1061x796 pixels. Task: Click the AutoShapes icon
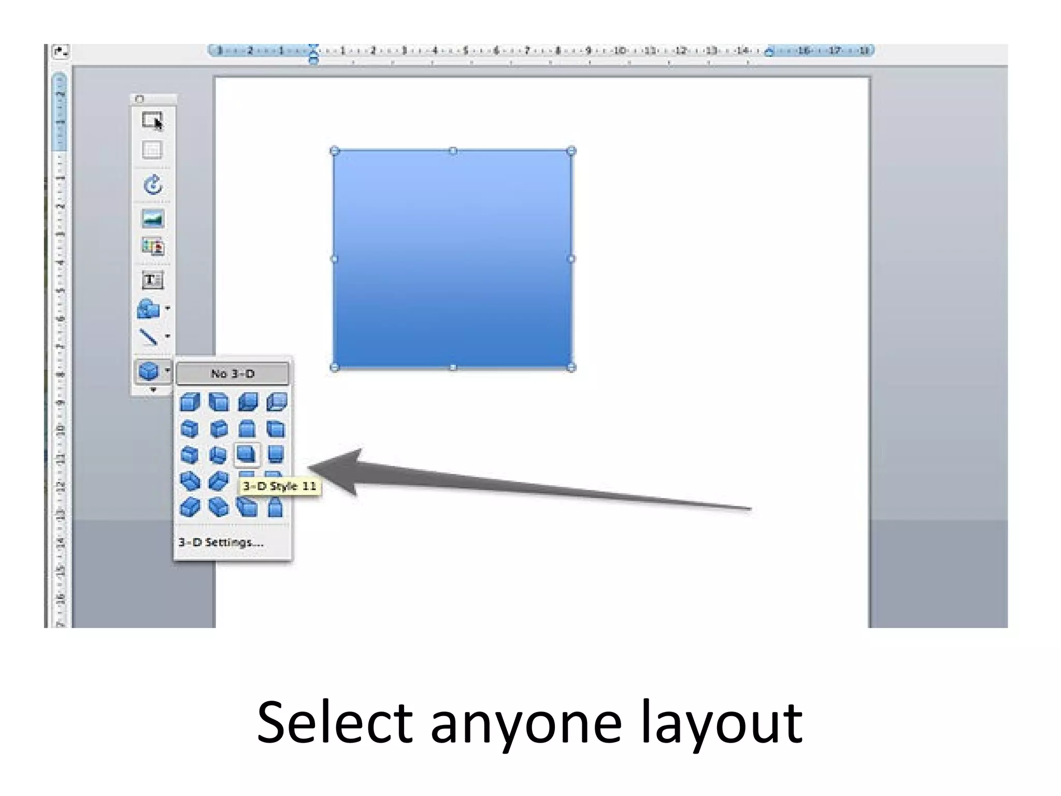(x=148, y=309)
